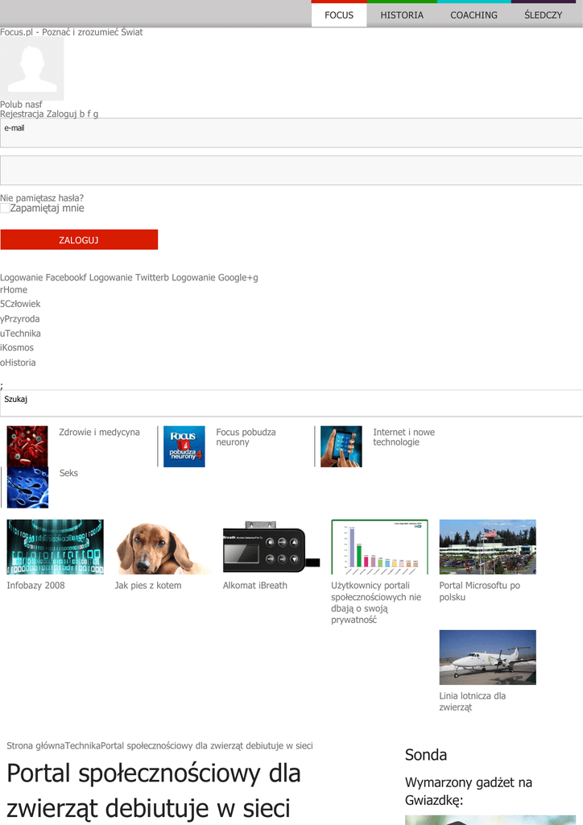Click the Infobazy 2008 binary code image
Viewport: 583px width, 825px height.
point(55,546)
